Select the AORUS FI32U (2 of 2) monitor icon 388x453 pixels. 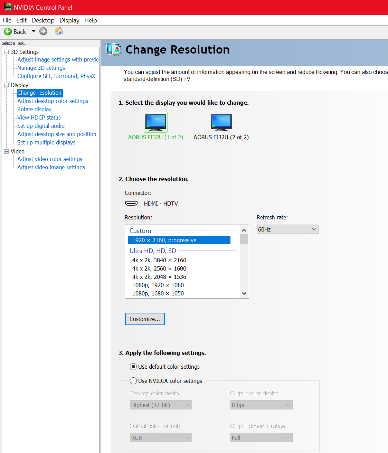pyautogui.click(x=221, y=122)
